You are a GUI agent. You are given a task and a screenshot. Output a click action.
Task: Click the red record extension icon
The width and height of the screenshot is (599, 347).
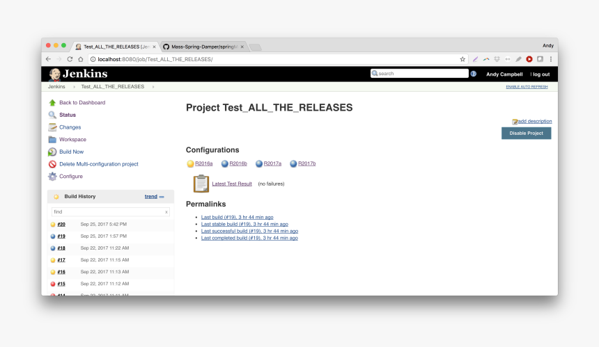pyautogui.click(x=529, y=59)
